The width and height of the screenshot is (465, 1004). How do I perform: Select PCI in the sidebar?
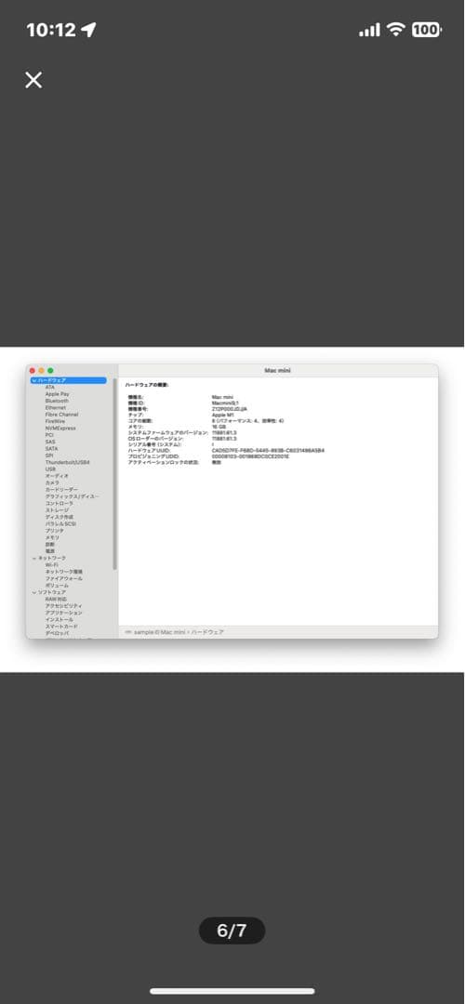49,435
